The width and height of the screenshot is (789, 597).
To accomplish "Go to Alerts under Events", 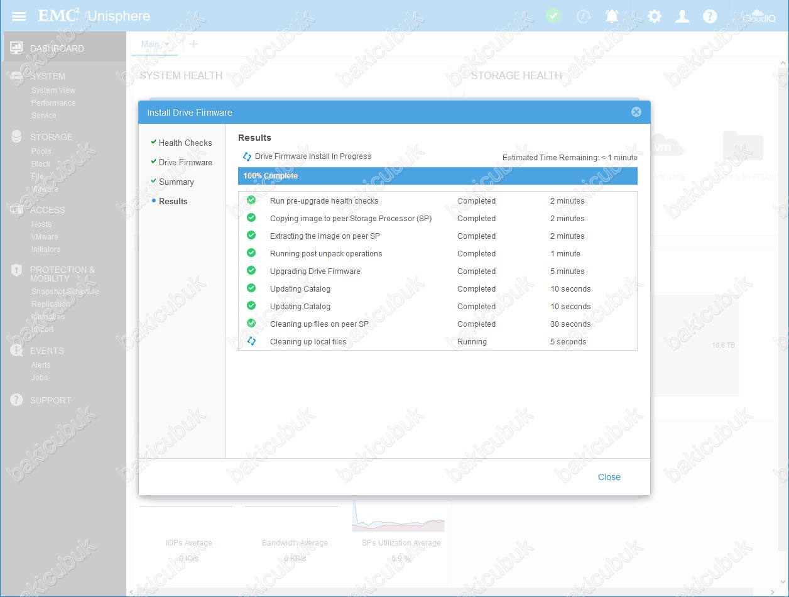I will [41, 365].
